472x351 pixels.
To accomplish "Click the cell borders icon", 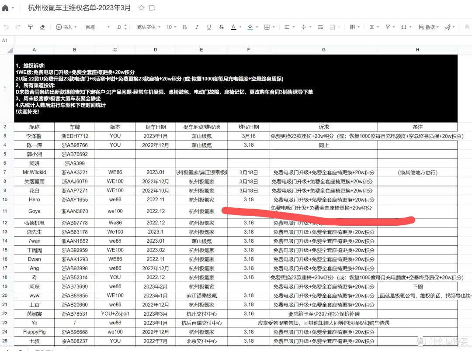I will click(267, 27).
